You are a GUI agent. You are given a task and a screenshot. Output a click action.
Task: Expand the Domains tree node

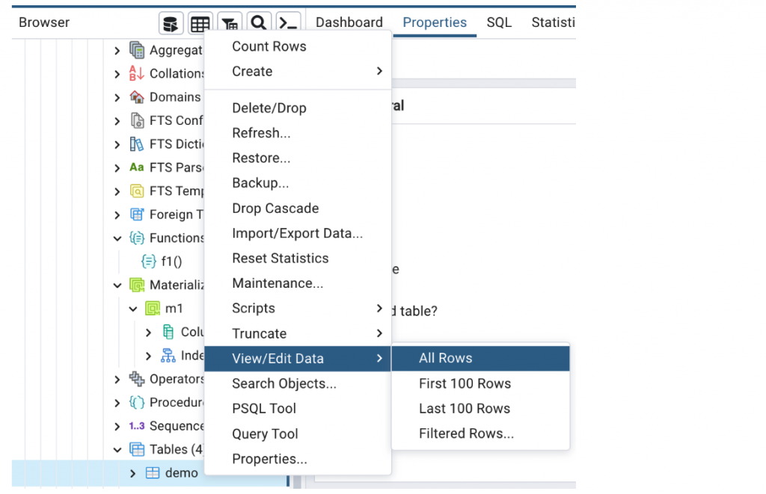click(x=117, y=97)
